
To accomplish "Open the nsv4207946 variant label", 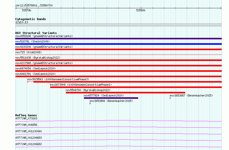I will point(44,63).
